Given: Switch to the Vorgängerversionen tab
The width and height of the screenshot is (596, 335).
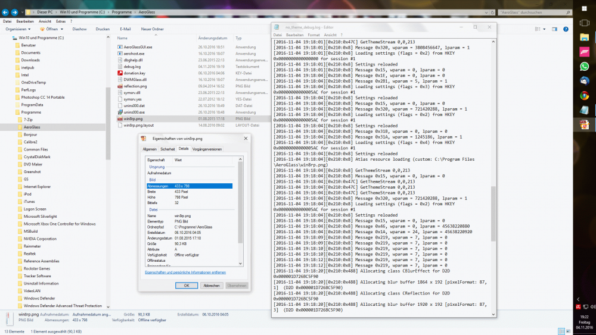Looking at the screenshot, I should click(x=206, y=149).
